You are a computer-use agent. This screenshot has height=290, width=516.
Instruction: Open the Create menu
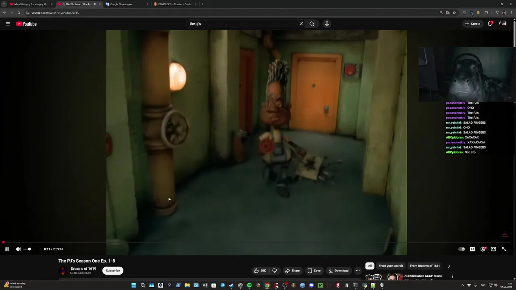click(x=472, y=24)
